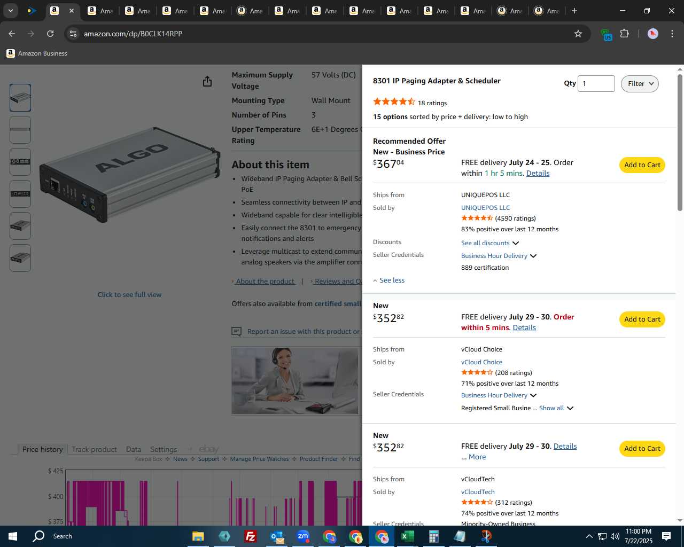Select the Data tab in Keepa
The height and width of the screenshot is (547, 684).
[134, 449]
